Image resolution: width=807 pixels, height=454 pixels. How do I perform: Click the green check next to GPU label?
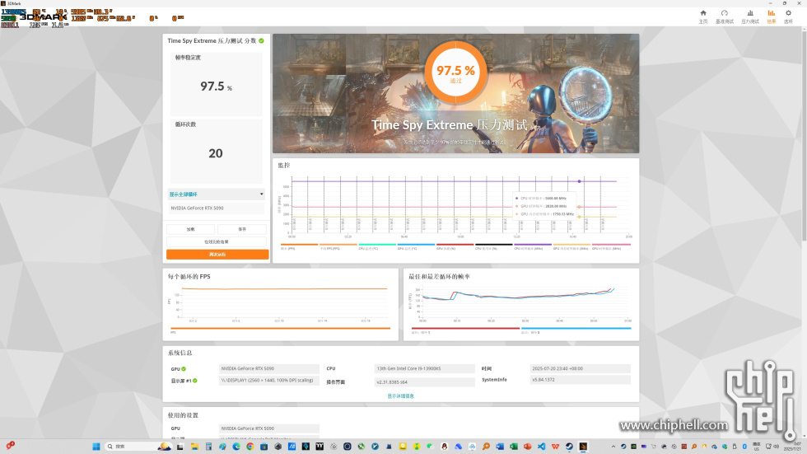pos(184,369)
